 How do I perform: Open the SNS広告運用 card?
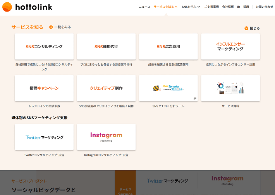point(168,46)
